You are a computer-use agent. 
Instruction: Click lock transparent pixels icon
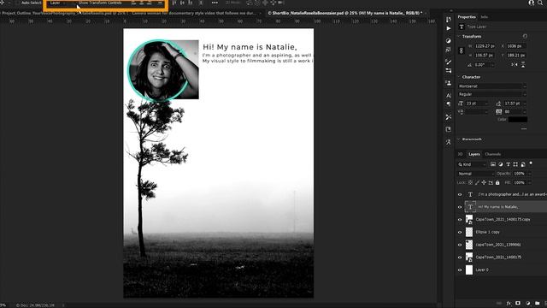pos(470,182)
